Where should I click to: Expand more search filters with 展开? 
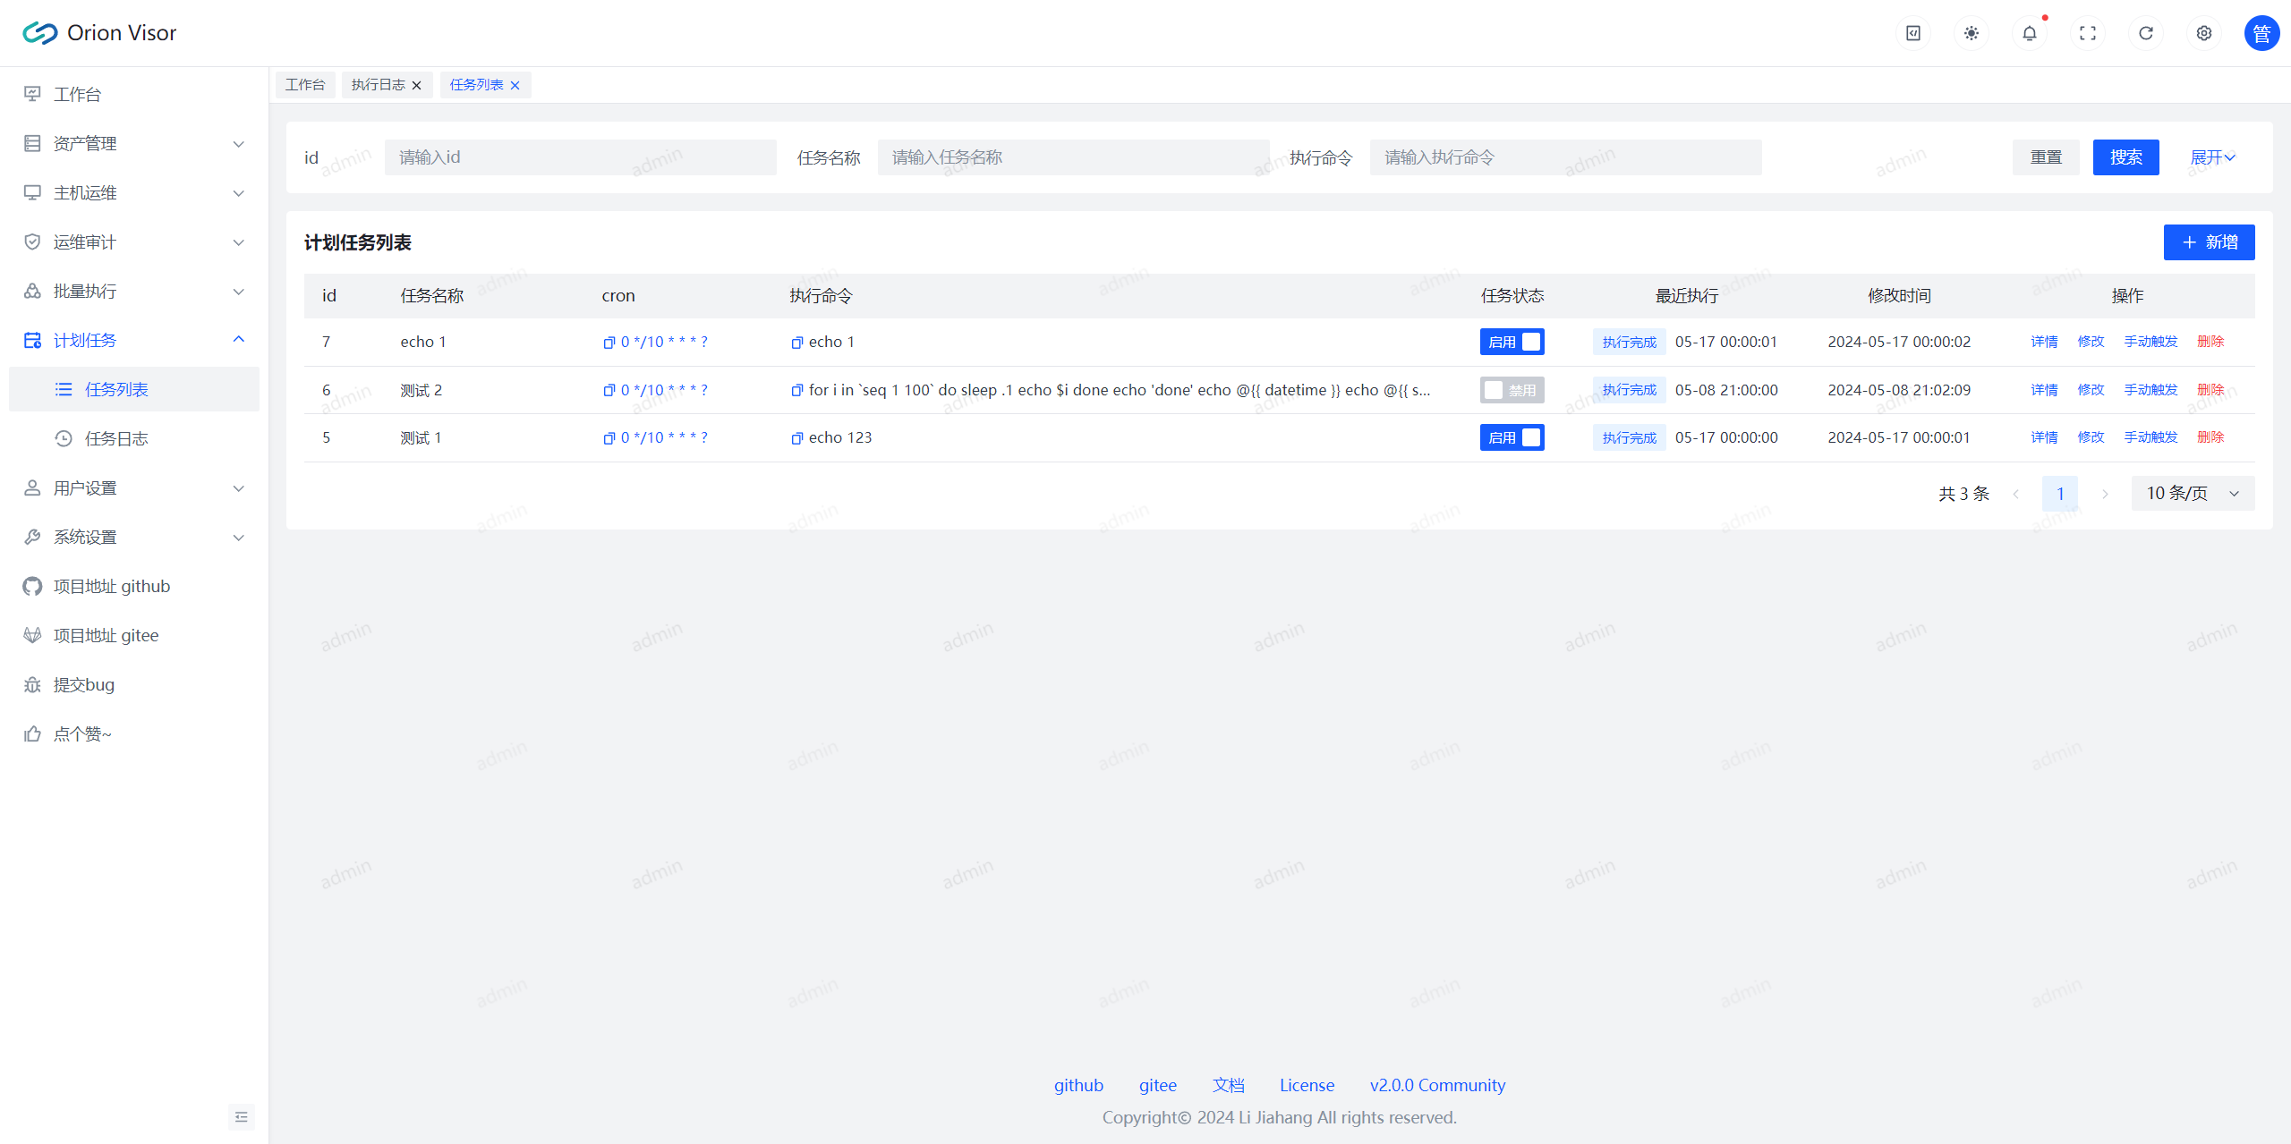[2212, 157]
